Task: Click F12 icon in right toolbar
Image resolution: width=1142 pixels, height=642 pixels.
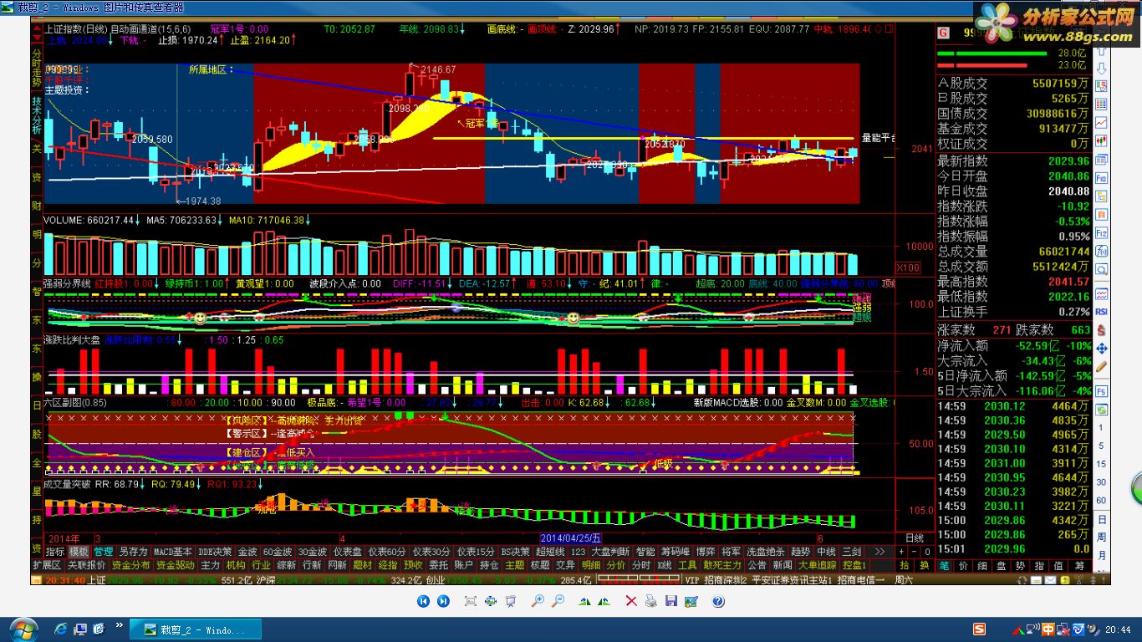Action: pos(1101,232)
